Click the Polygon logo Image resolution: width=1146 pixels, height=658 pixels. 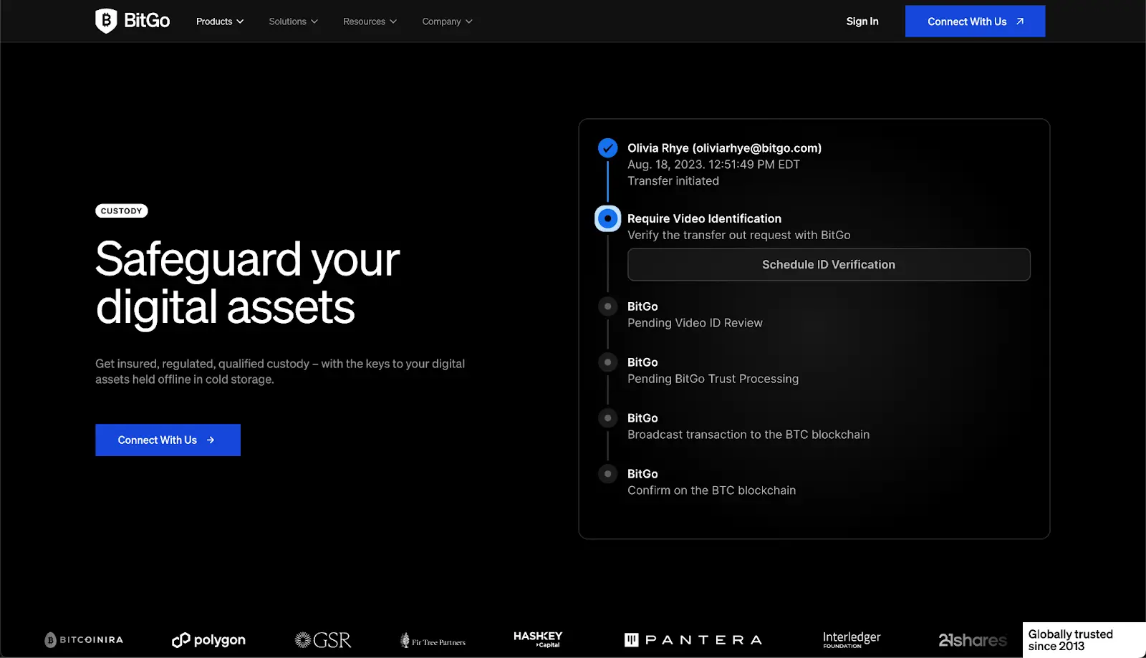coord(208,640)
